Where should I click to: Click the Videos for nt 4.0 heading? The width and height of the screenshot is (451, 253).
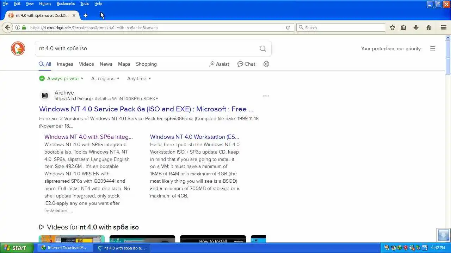tap(93, 227)
